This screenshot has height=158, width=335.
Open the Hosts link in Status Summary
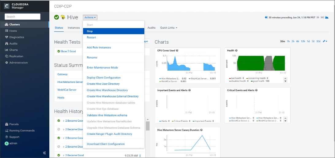[x=61, y=98]
